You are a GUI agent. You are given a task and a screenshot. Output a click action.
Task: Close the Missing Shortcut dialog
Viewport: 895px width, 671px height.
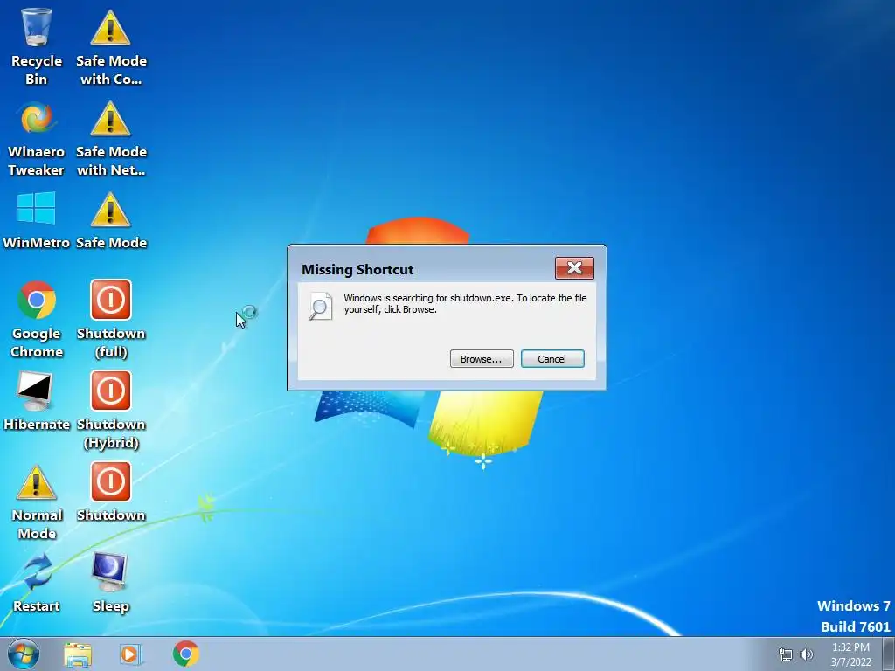point(574,268)
